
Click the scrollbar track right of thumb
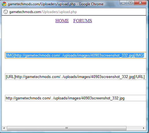134,128
